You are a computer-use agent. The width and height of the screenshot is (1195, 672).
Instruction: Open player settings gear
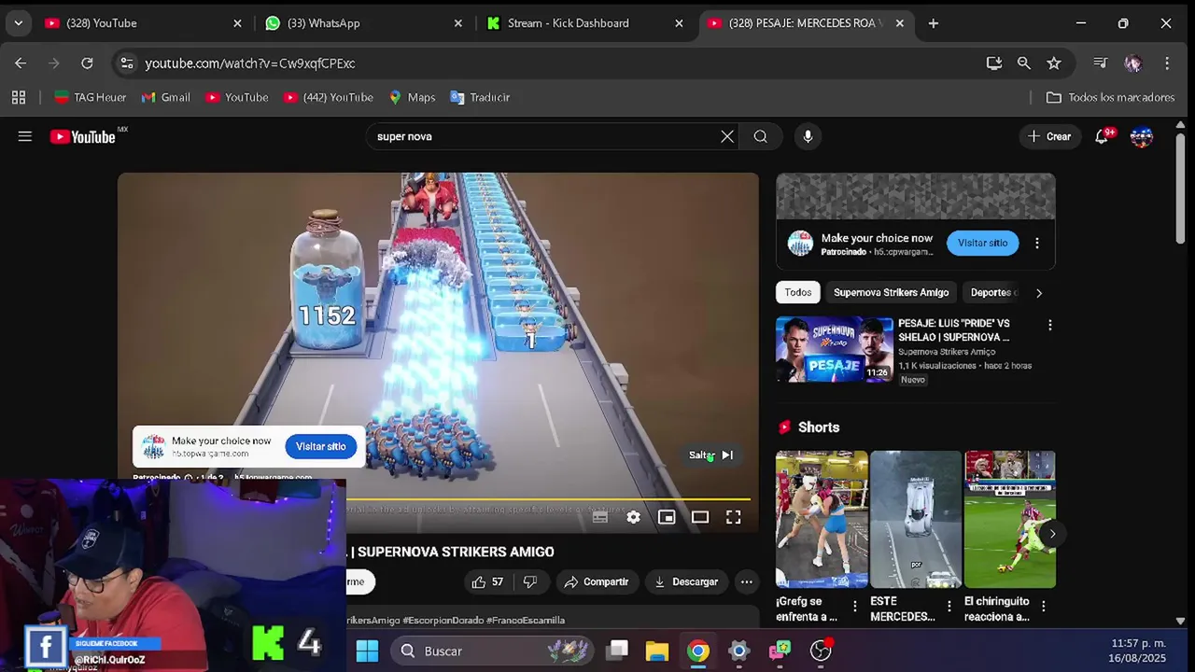coord(633,517)
